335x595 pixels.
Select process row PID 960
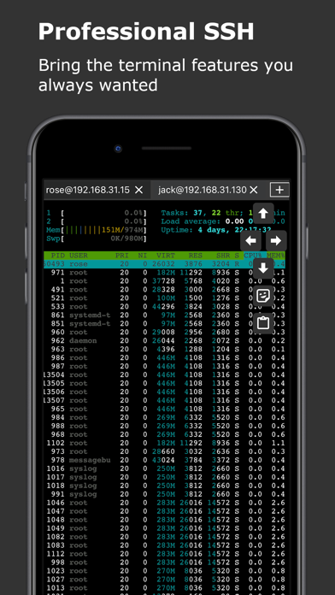point(164,332)
